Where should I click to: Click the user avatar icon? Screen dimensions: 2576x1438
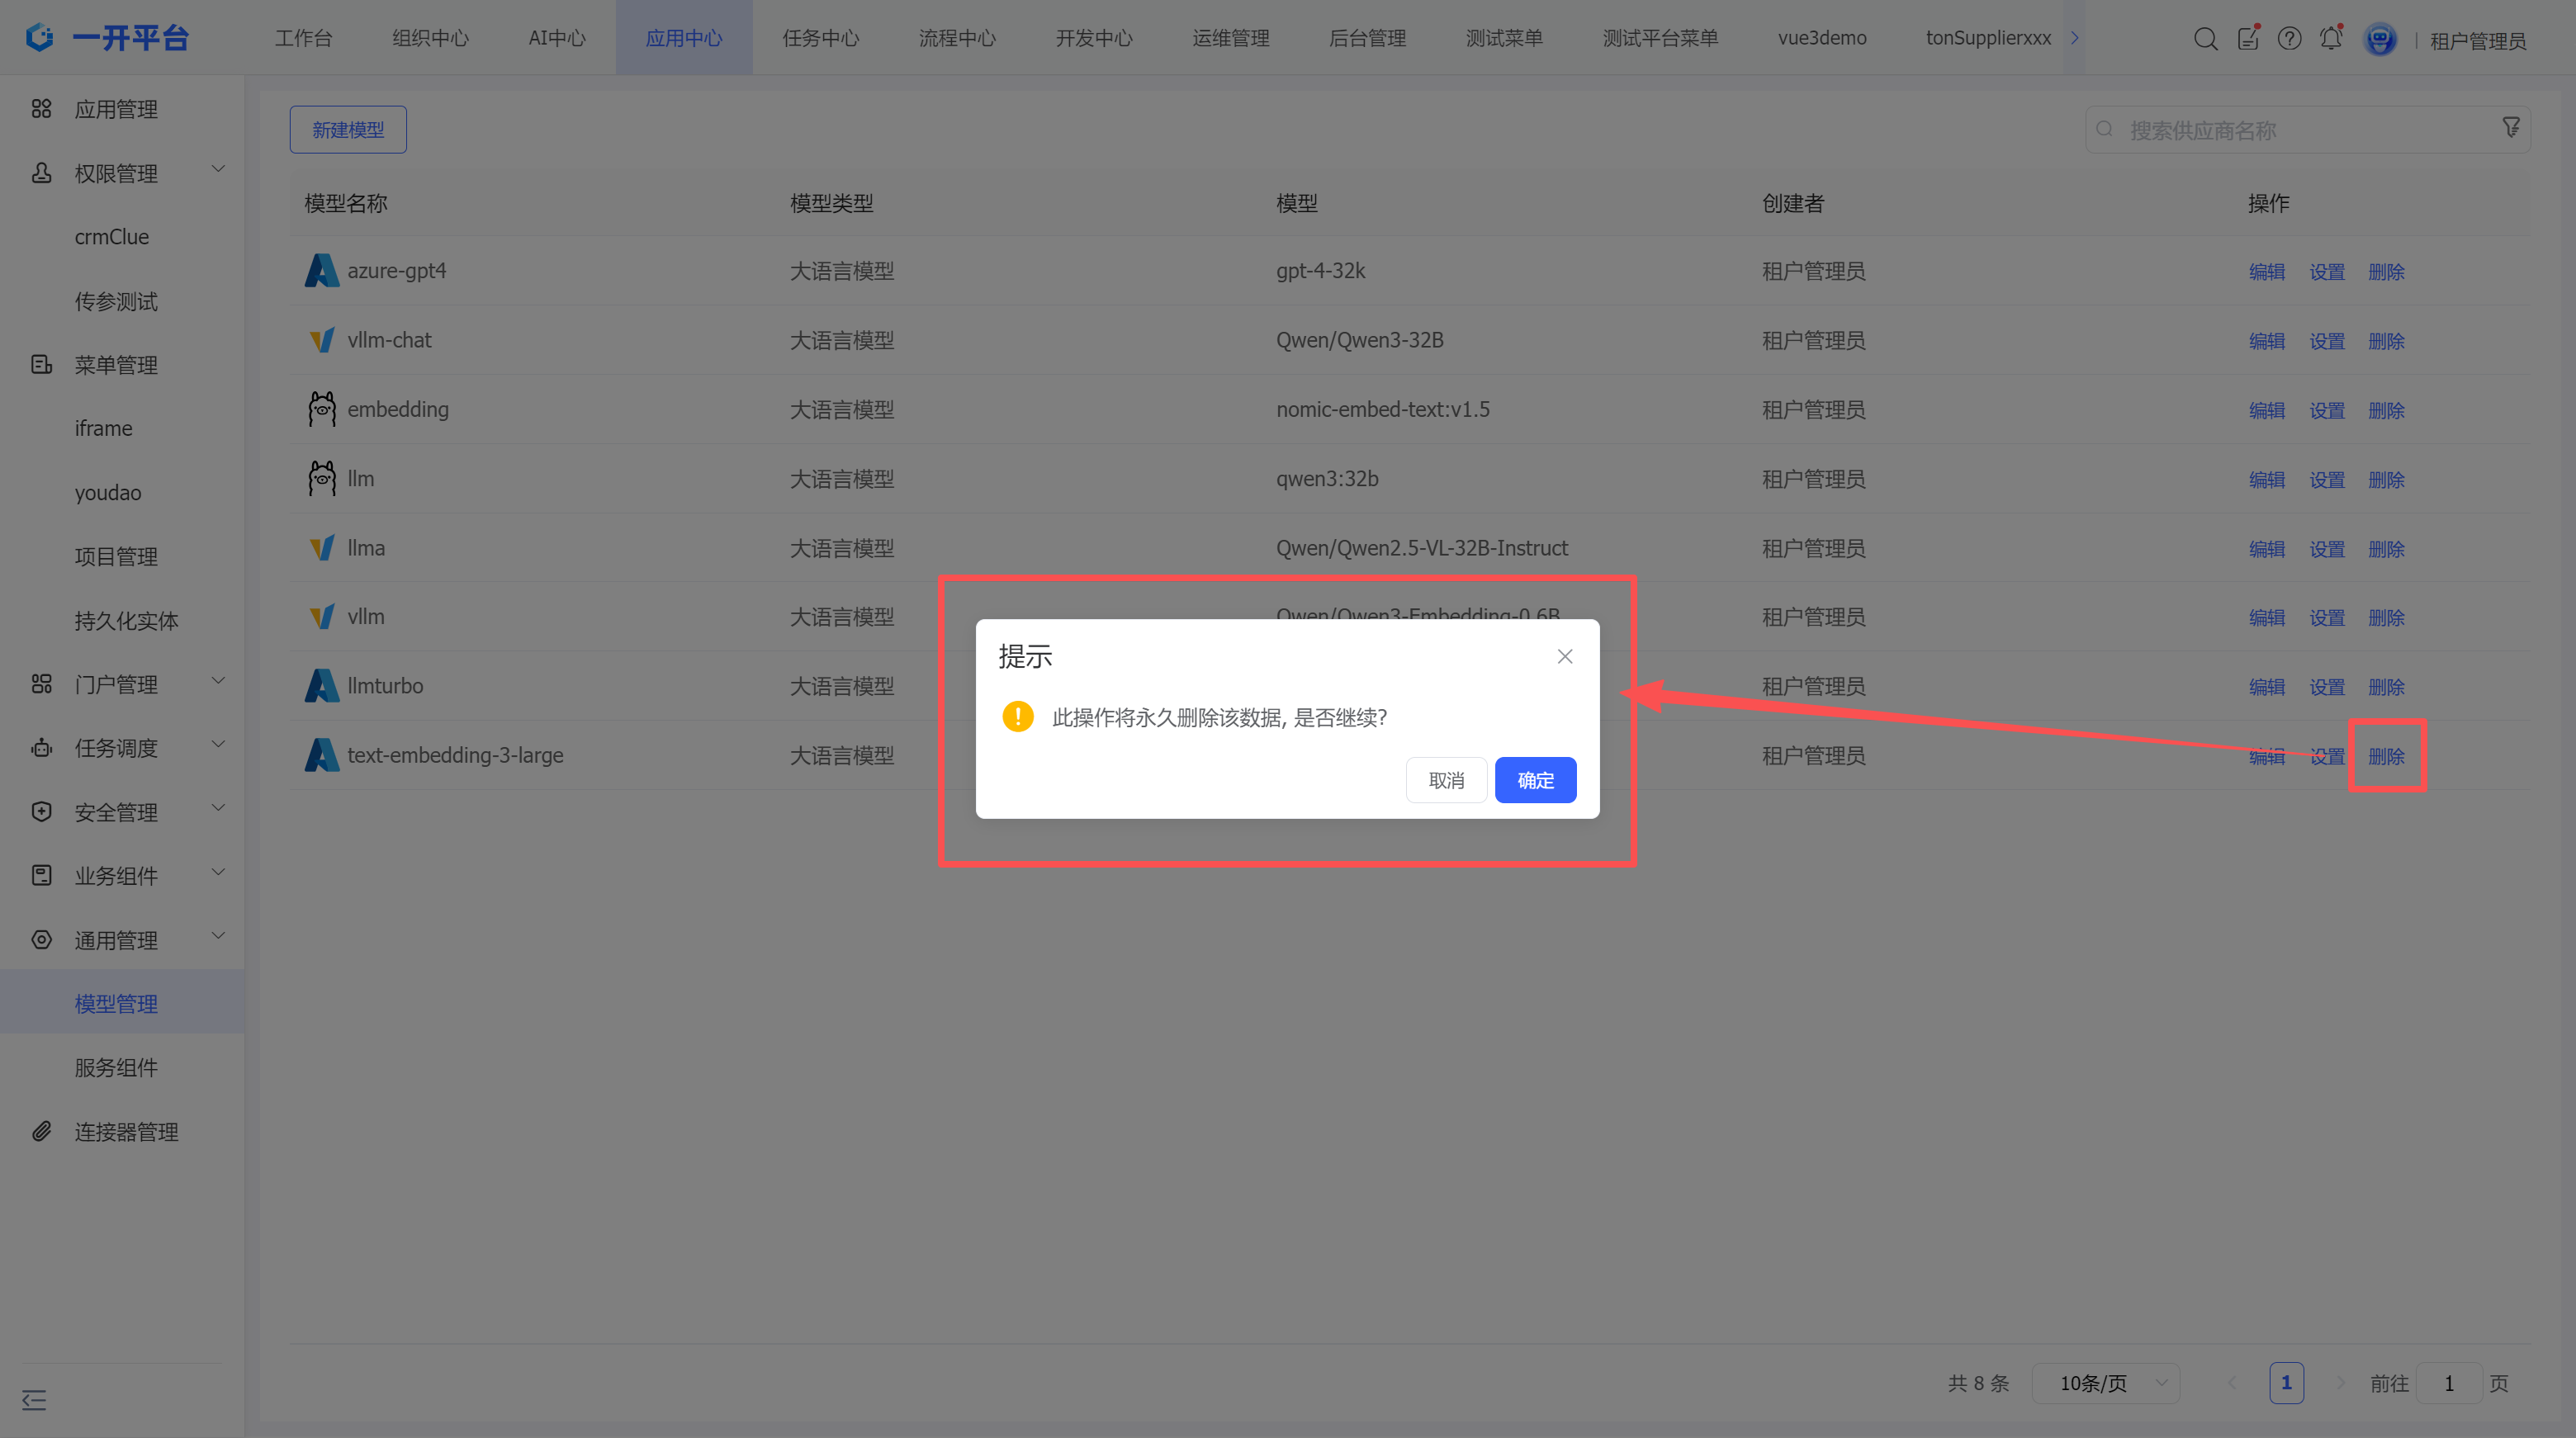pos(2380,39)
